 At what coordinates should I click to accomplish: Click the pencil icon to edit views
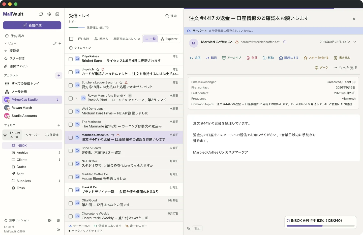pos(55,43)
